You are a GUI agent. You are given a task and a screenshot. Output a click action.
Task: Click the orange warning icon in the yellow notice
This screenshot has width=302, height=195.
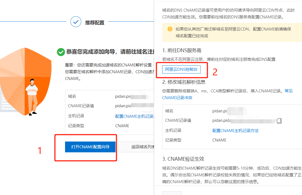point(170,29)
